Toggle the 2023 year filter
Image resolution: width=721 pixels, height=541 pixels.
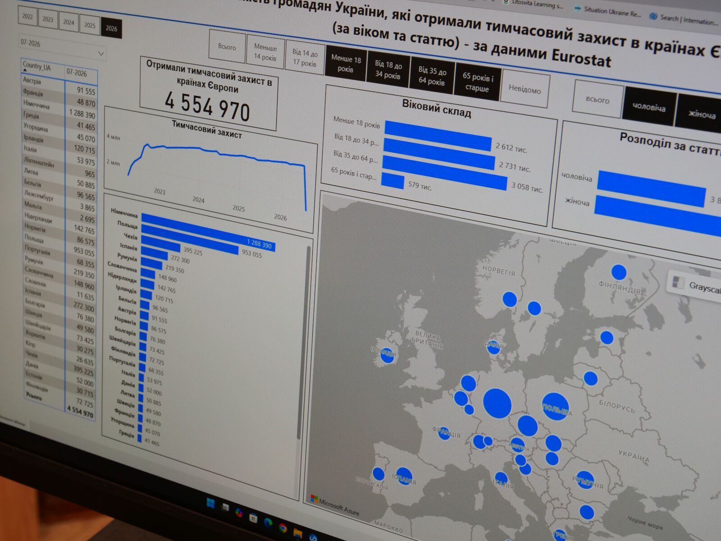click(48, 19)
